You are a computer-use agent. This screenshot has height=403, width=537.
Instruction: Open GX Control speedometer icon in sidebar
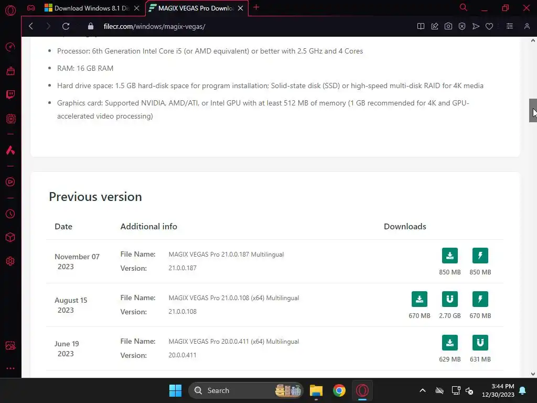point(10,47)
